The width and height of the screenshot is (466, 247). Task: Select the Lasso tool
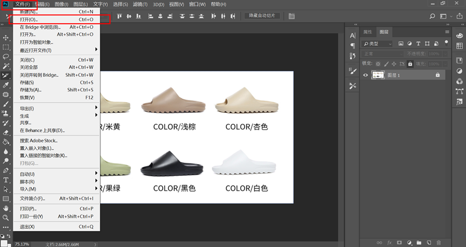(x=6, y=57)
